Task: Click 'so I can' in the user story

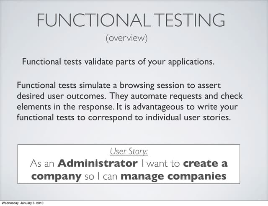Action: tap(100, 176)
